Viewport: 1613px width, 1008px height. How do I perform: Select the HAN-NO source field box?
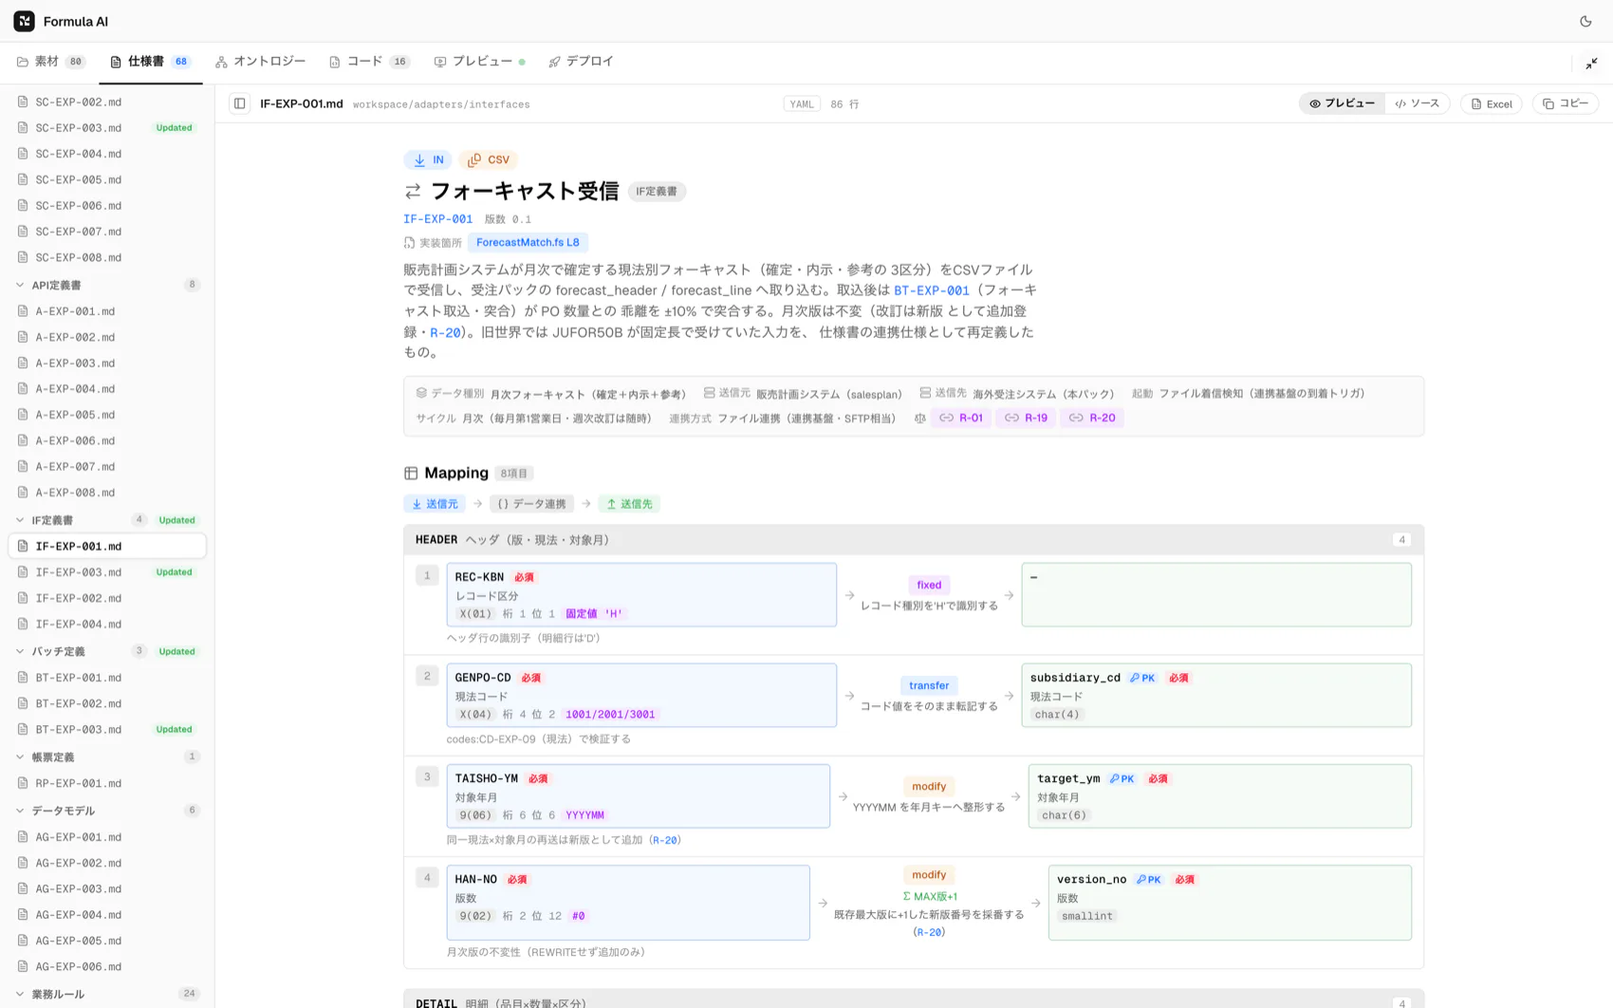pos(628,903)
